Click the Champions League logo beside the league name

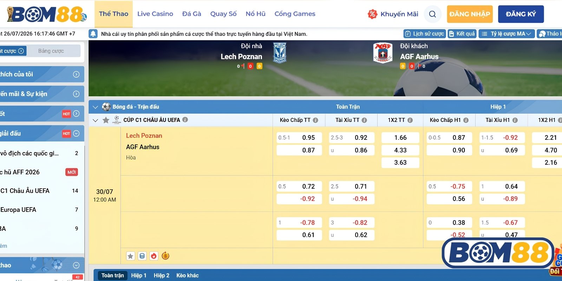click(117, 120)
